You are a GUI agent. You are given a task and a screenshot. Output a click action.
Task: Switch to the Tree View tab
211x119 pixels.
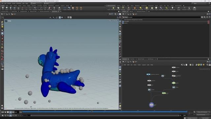tap(132, 59)
